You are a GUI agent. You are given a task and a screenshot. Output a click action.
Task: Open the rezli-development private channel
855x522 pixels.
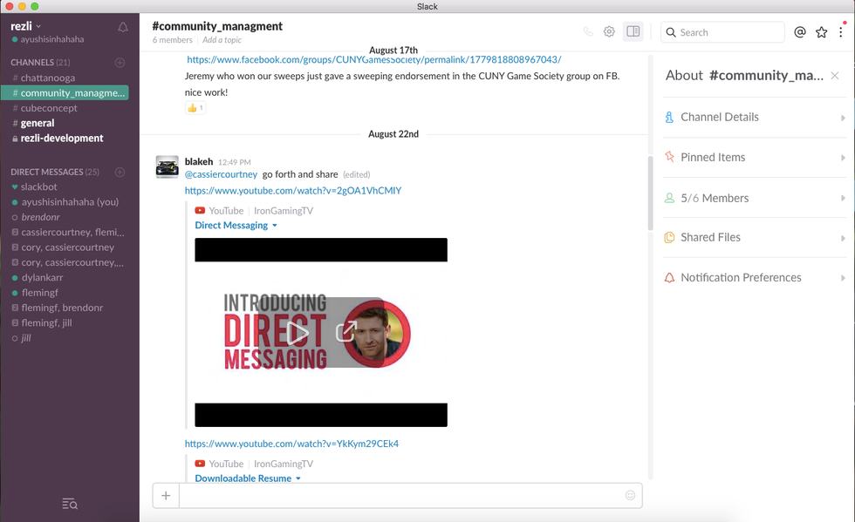pyautogui.click(x=61, y=138)
